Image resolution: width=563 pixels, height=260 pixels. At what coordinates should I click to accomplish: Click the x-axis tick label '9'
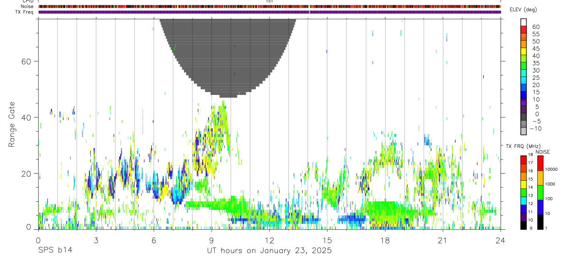coord(212,240)
